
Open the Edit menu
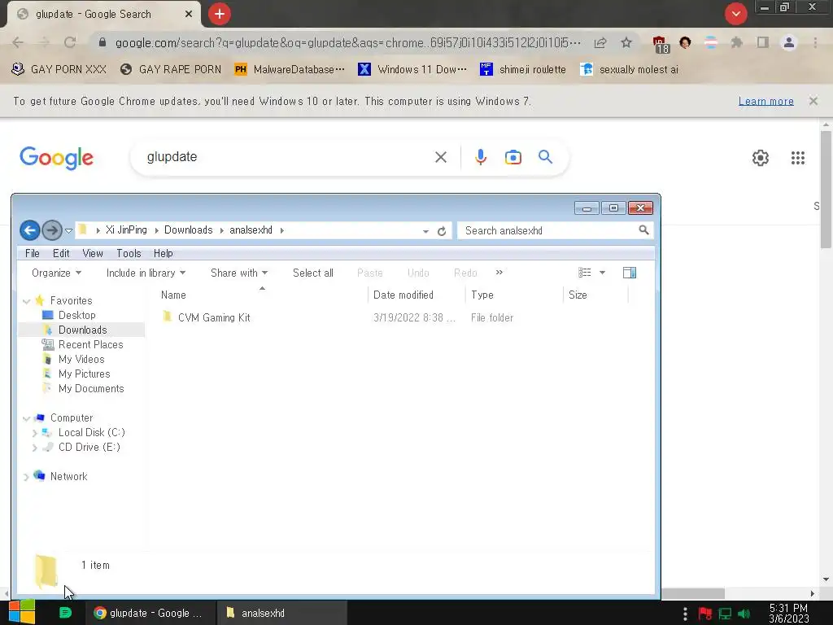pos(61,254)
